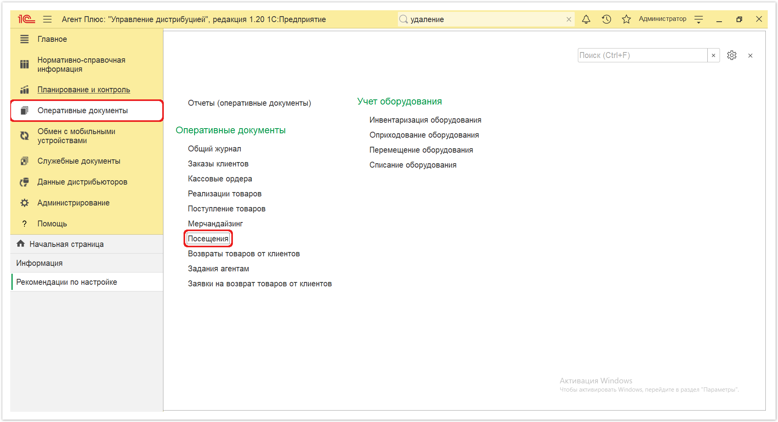Switch to Начальная страница tab

[x=87, y=244]
